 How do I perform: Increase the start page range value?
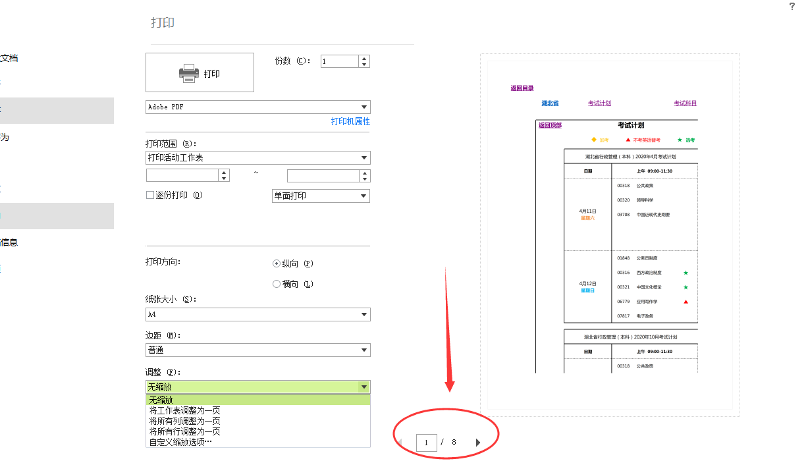click(x=224, y=172)
